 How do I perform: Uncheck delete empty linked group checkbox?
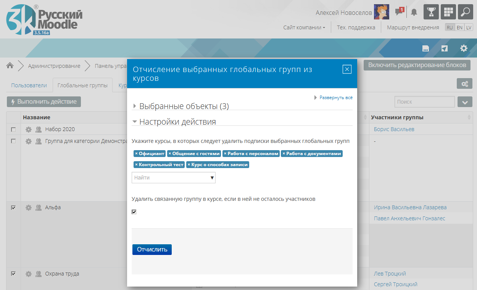tap(134, 212)
